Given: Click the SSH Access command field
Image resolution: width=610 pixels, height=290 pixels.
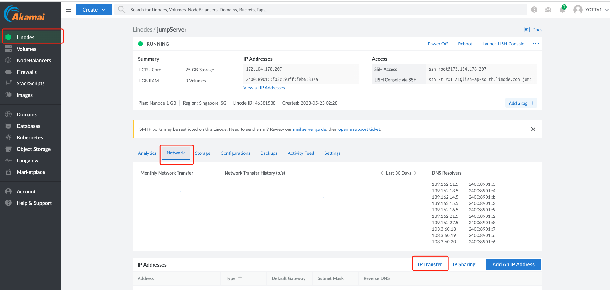Looking at the screenshot, I should [481, 69].
